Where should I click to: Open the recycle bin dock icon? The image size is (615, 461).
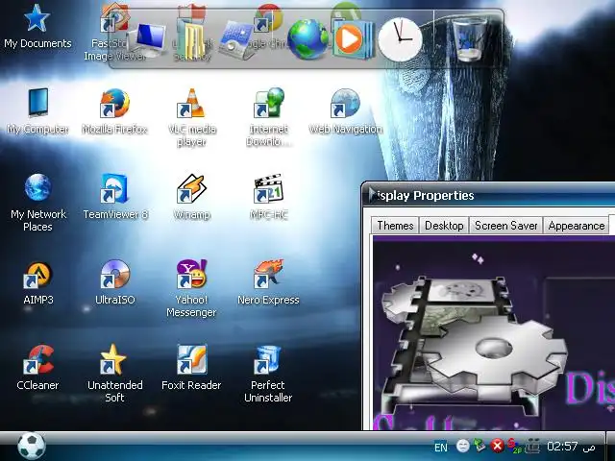[x=469, y=40]
